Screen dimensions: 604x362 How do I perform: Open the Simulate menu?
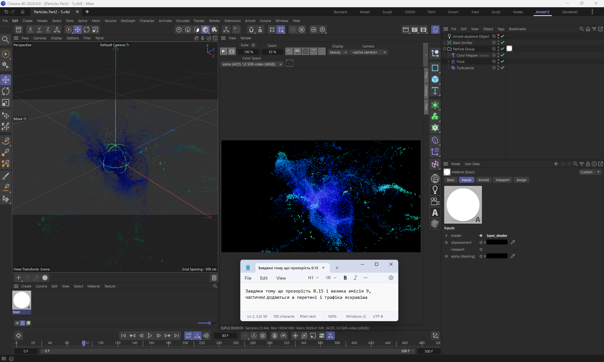182,21
